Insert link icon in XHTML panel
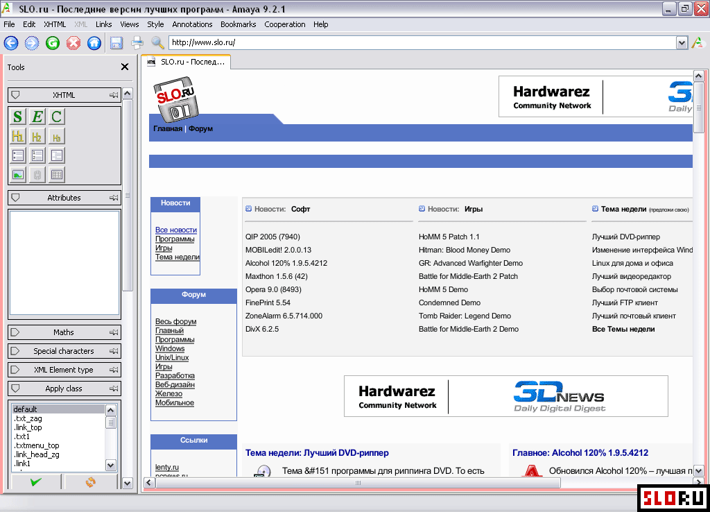The image size is (710, 512). [37, 174]
